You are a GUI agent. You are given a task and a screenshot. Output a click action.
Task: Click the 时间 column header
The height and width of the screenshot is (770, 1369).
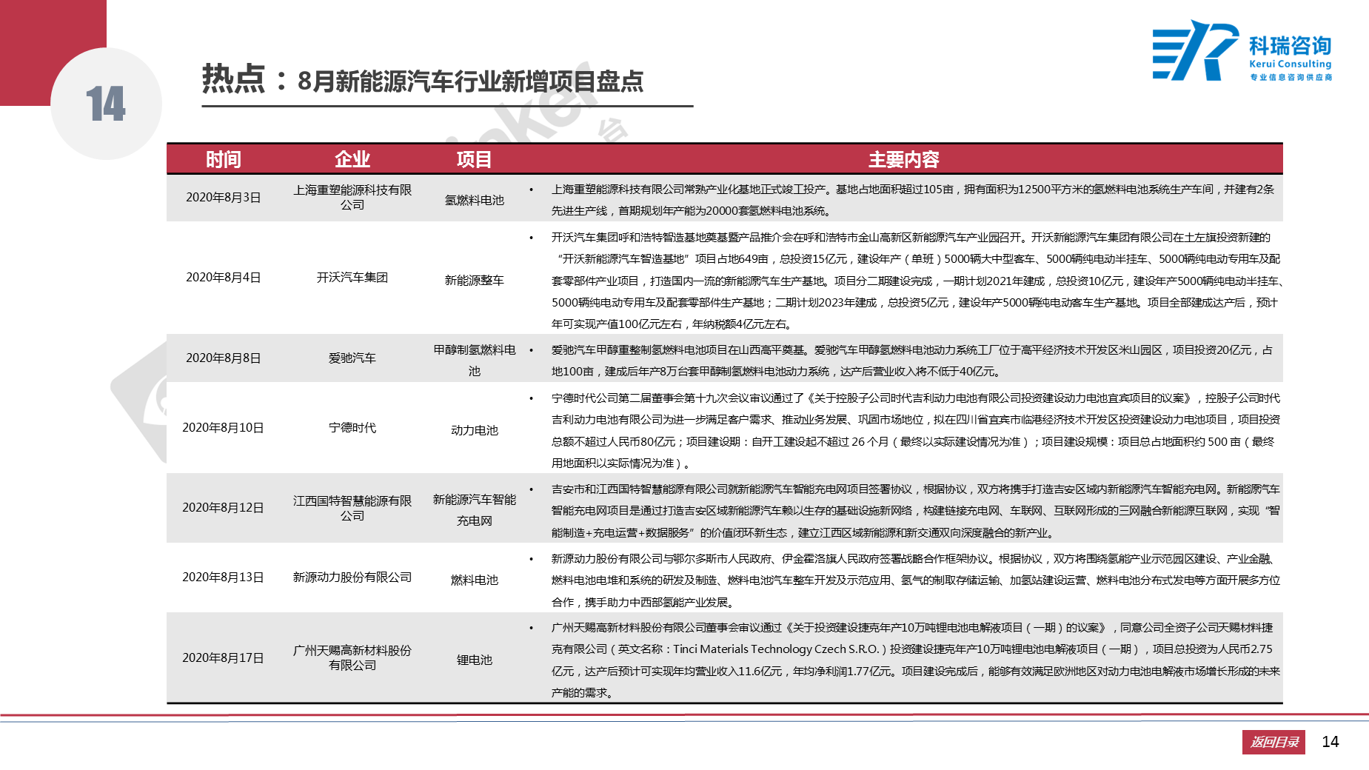click(x=224, y=159)
